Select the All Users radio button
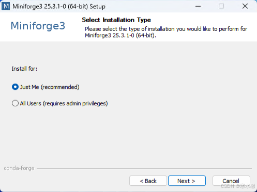 point(15,103)
